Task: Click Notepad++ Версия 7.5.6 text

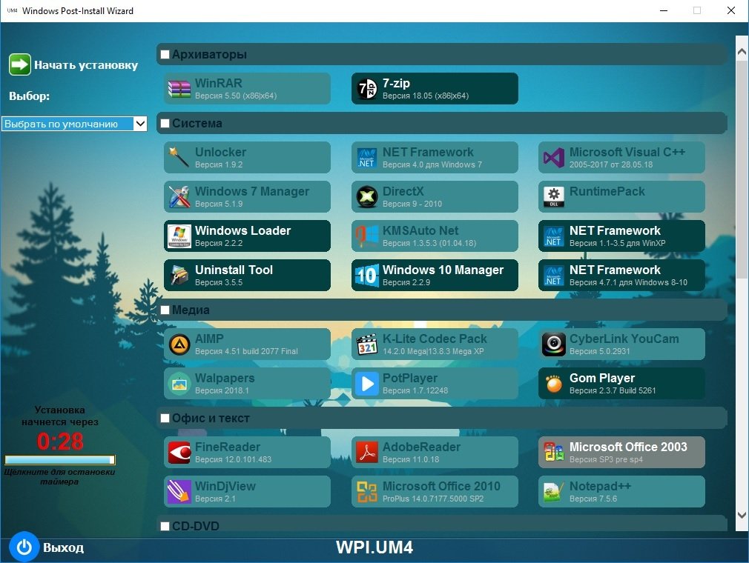Action: point(600,492)
